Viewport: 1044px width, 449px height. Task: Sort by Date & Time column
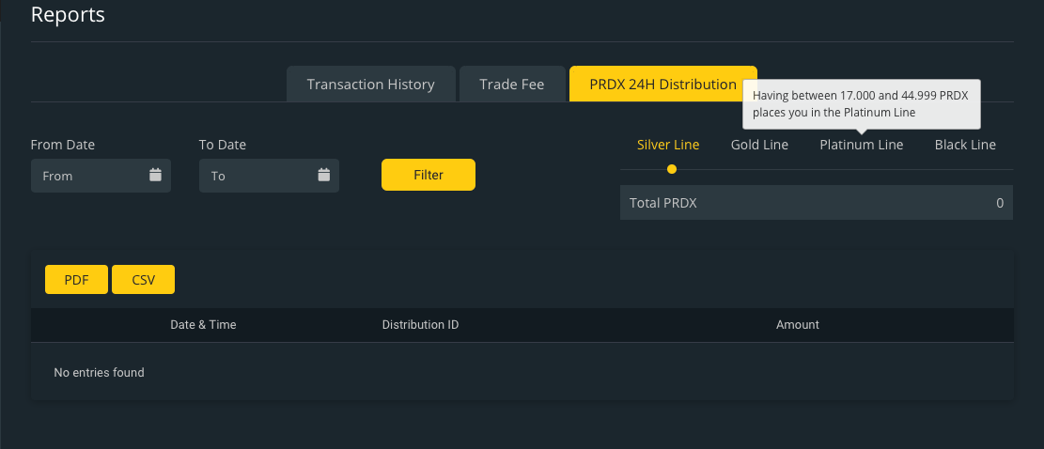[x=203, y=325]
